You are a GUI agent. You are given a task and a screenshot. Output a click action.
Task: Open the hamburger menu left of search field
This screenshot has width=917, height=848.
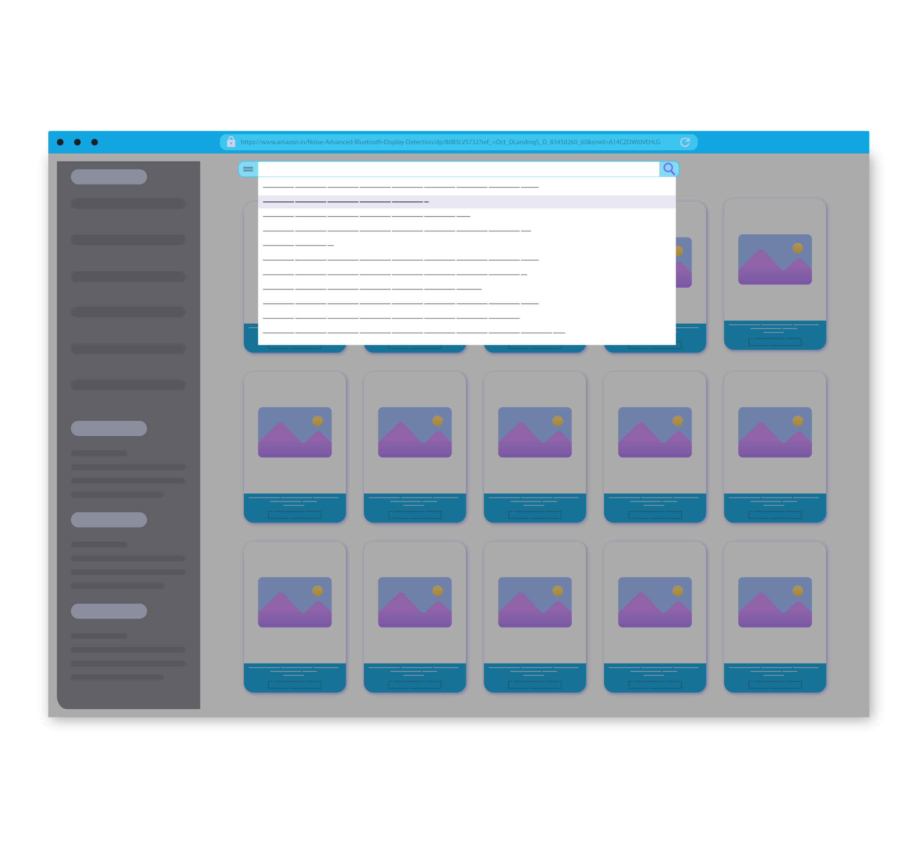tap(248, 169)
